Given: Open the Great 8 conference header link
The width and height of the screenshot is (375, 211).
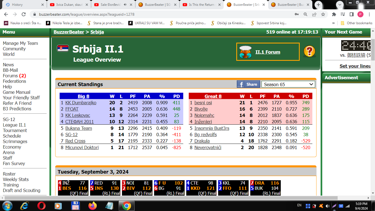Looking at the screenshot, I should pos(213,96).
